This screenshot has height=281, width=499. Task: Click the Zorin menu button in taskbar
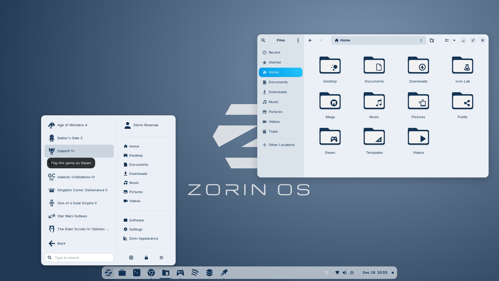point(108,273)
